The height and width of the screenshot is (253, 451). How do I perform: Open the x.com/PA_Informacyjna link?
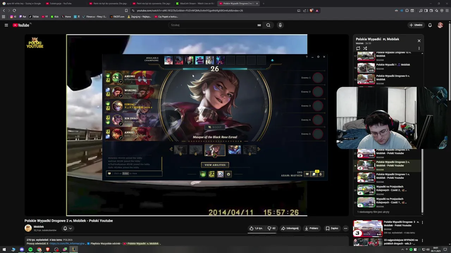67,244
